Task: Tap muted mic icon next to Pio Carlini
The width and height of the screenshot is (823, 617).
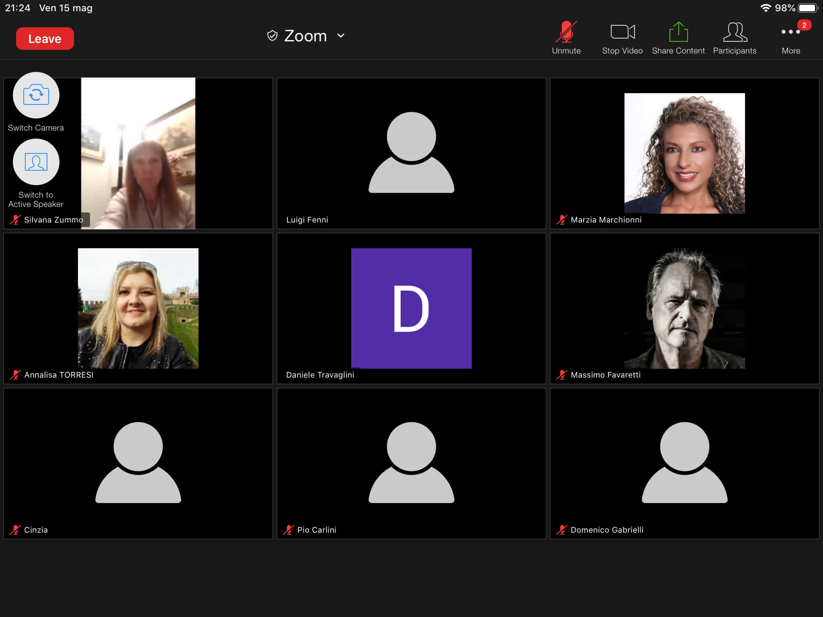Action: click(288, 530)
